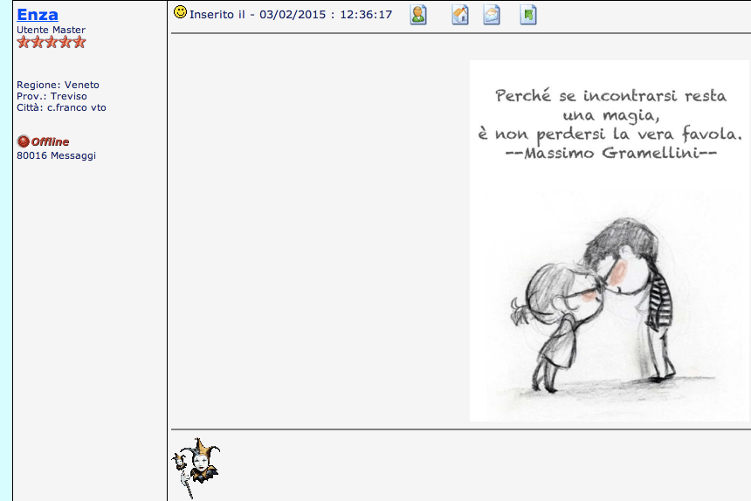Open the Gramellini quote image
This screenshot has width=751, height=501.
[x=610, y=241]
